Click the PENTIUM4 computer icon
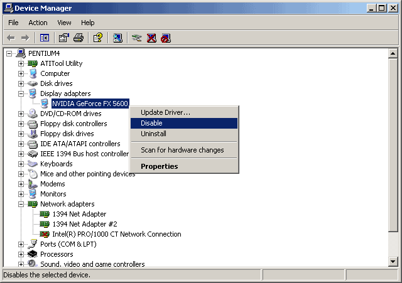This screenshot has height=283, width=402. pyautogui.click(x=21, y=53)
